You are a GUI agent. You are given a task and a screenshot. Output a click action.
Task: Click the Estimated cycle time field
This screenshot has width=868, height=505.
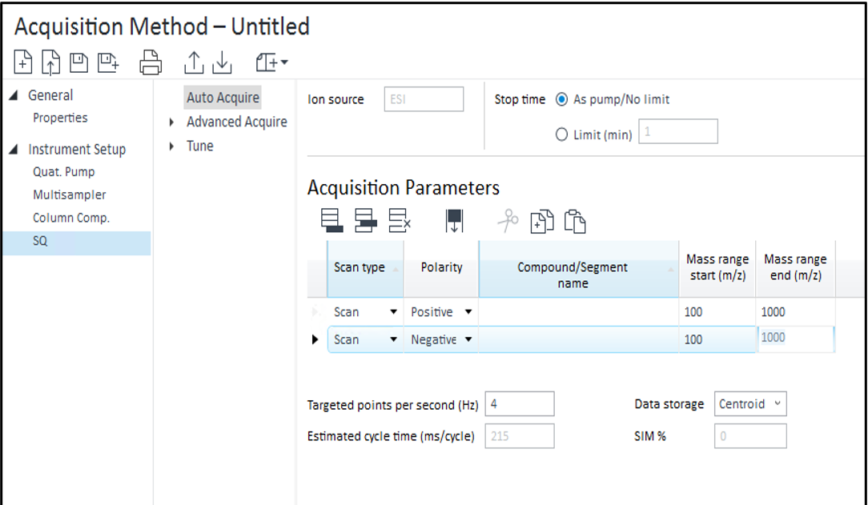(x=519, y=436)
